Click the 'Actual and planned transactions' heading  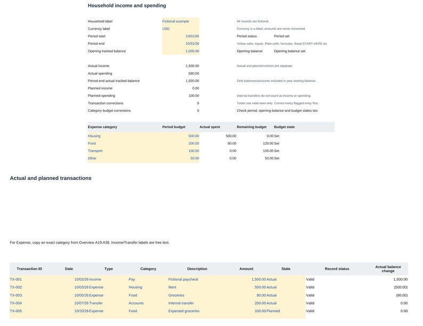[x=51, y=178]
